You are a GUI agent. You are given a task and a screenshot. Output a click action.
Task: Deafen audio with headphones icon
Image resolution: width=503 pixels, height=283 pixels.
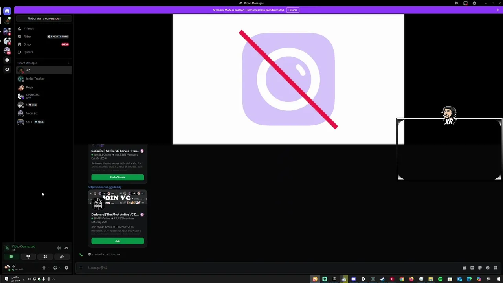pyautogui.click(x=55, y=268)
